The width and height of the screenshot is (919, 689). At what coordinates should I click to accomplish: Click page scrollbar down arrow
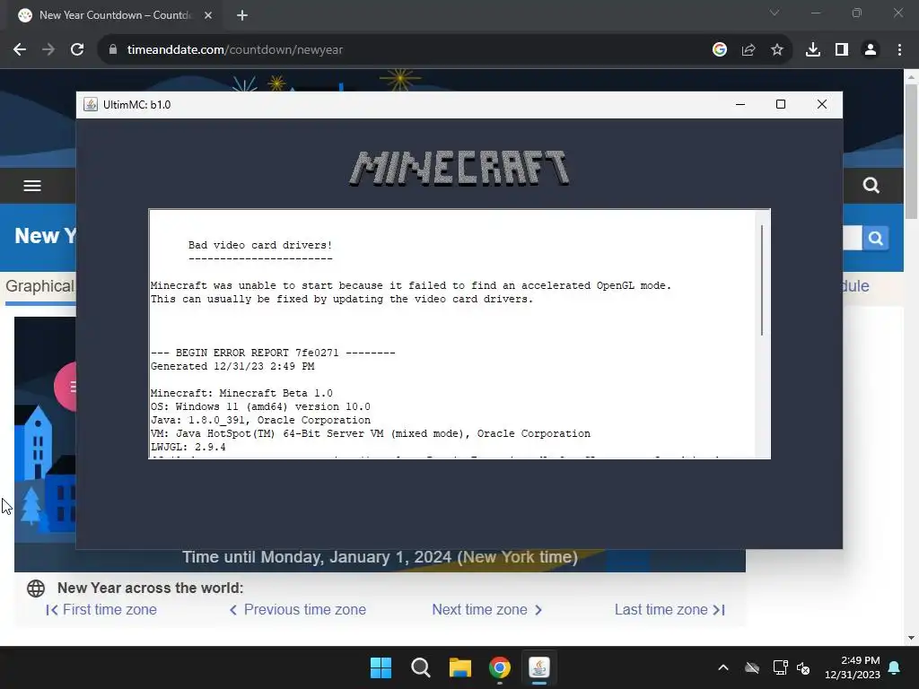pyautogui.click(x=911, y=638)
